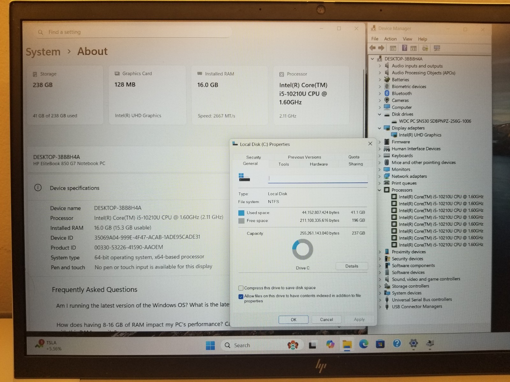Image resolution: width=510 pixels, height=382 pixels.
Task: Open the Action menu in Device Manager
Action: (390, 39)
